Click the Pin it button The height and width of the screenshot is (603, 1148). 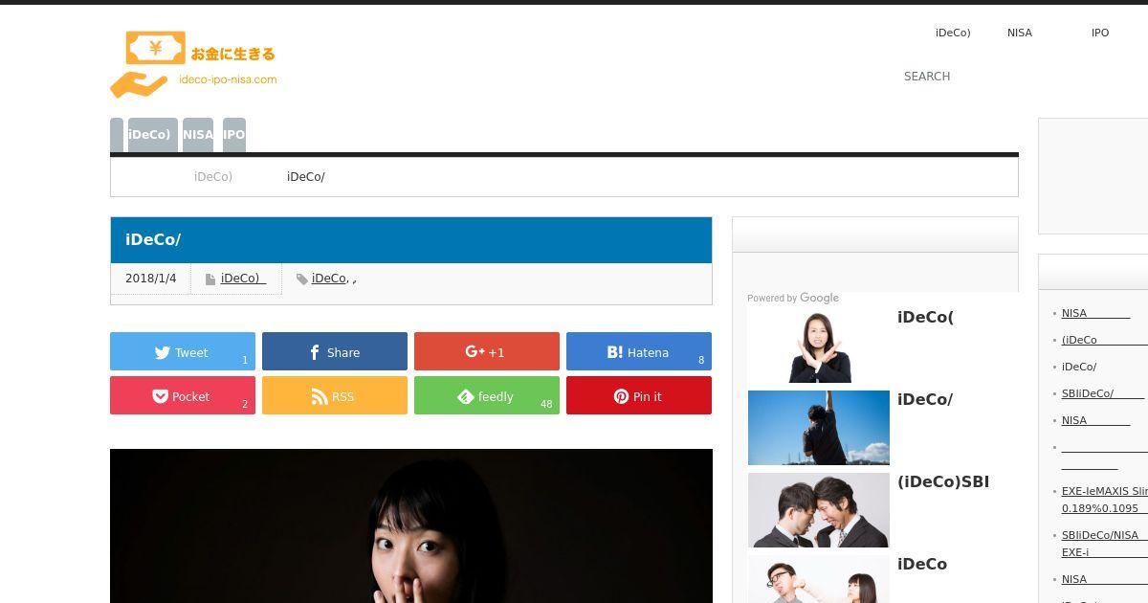[639, 395]
